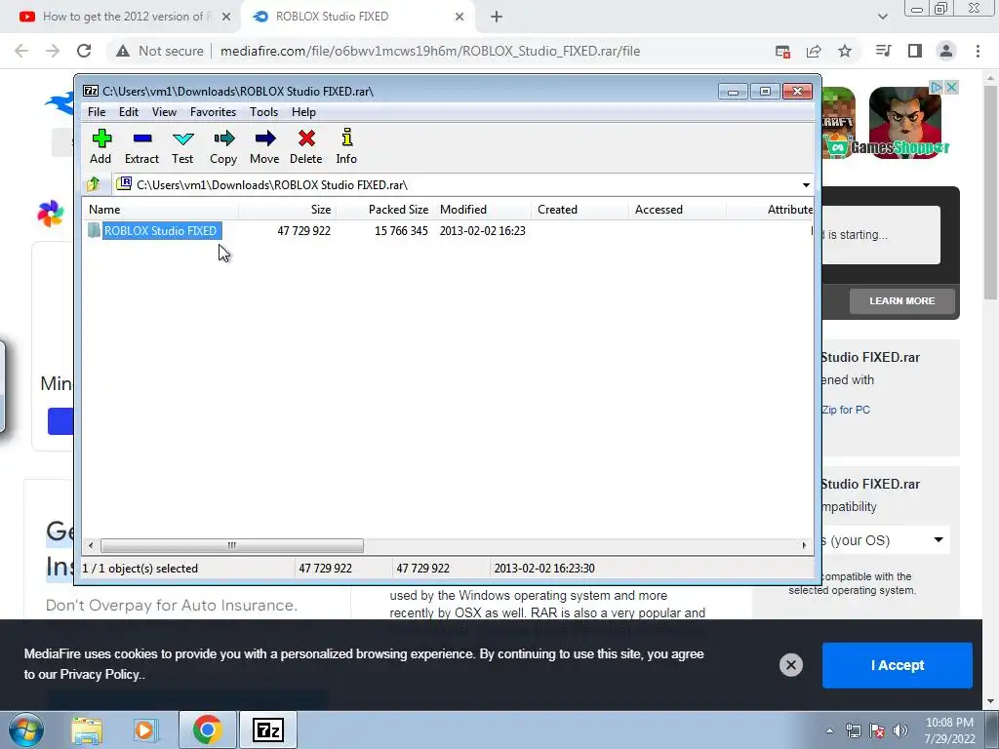Click the Chrome reload button

(84, 51)
